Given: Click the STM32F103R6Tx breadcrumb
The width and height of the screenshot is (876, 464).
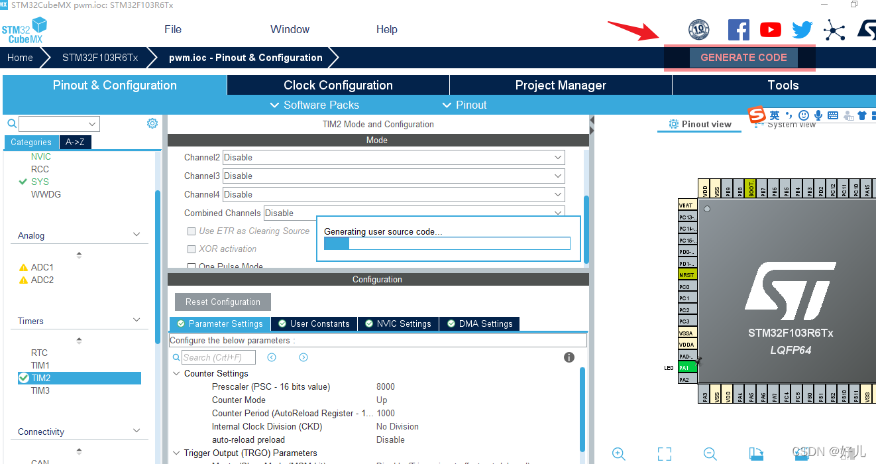Looking at the screenshot, I should (x=100, y=58).
